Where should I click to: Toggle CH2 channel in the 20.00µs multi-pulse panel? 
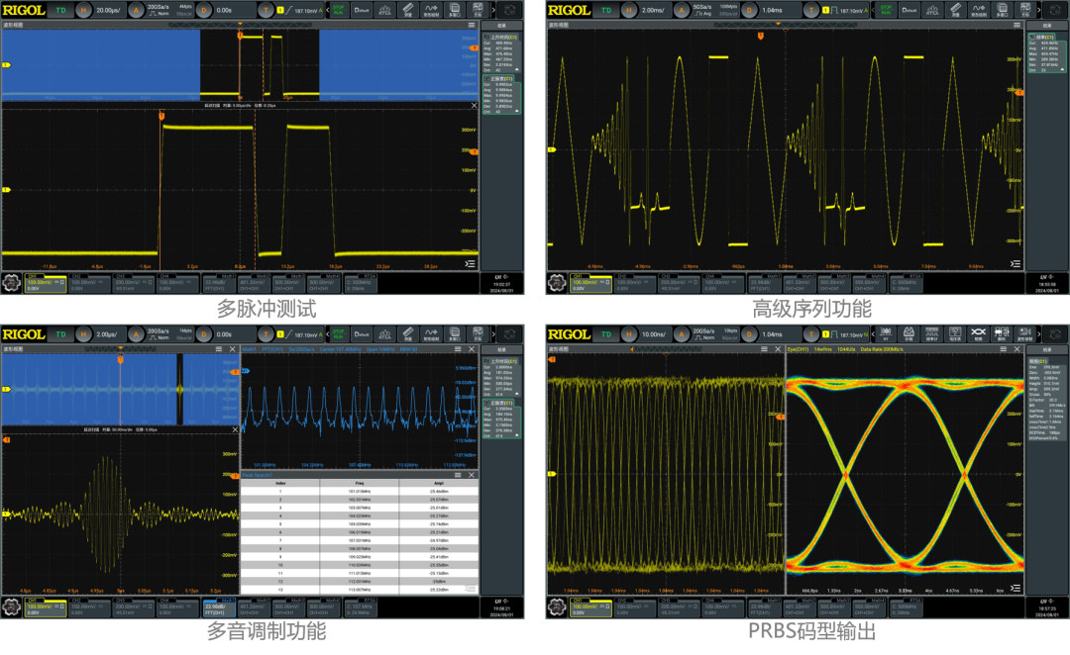89,284
